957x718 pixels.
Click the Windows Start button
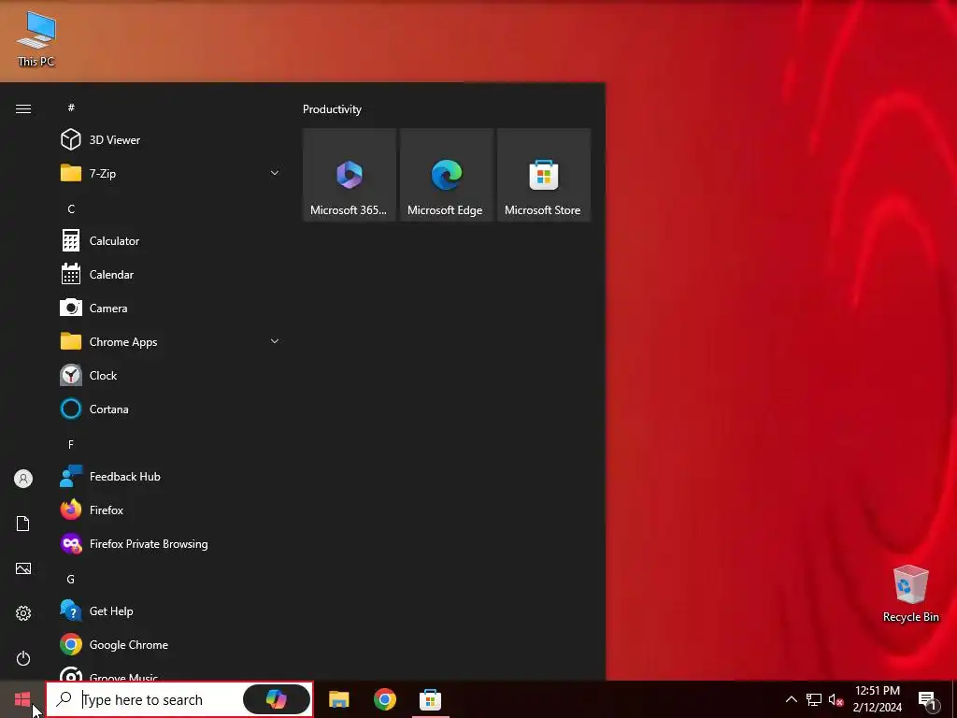point(22,699)
